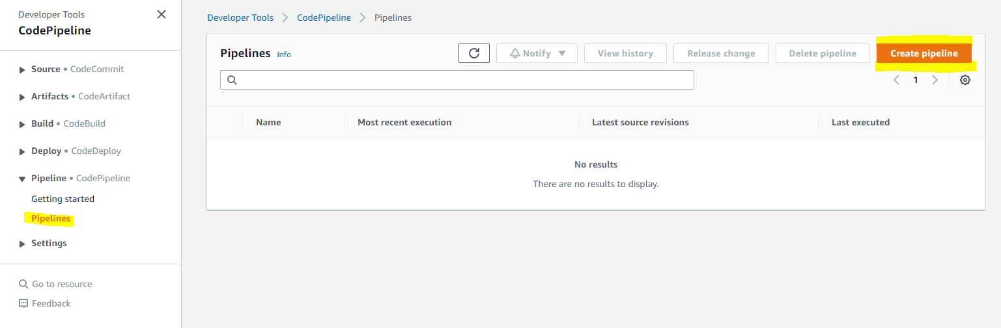The image size is (1001, 328).
Task: Open the Feedback link
Action: [51, 303]
